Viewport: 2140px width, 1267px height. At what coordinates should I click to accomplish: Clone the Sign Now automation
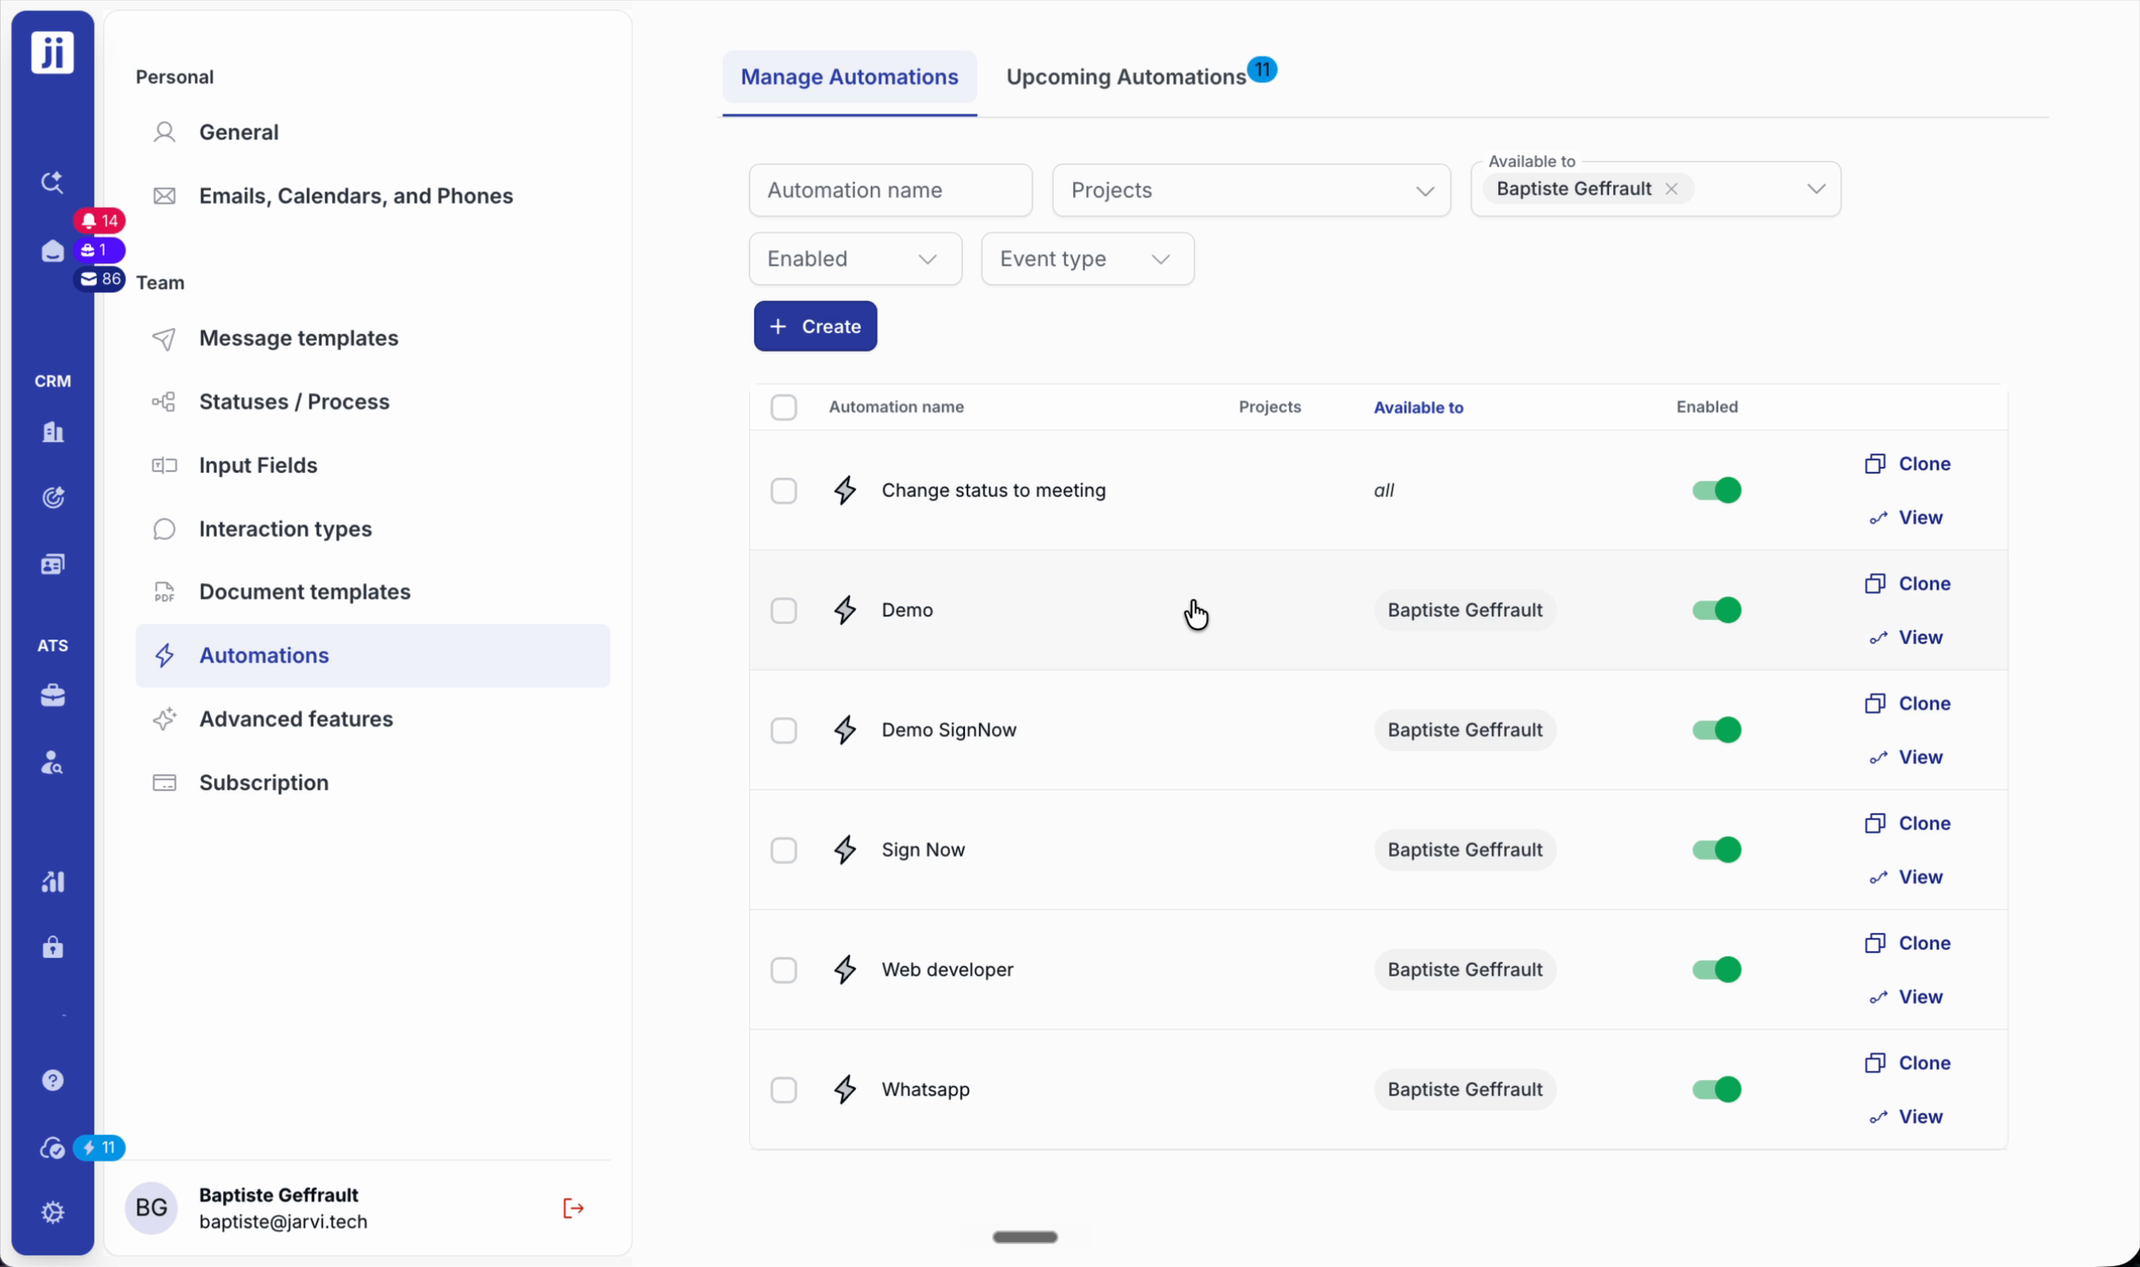coord(1908,823)
